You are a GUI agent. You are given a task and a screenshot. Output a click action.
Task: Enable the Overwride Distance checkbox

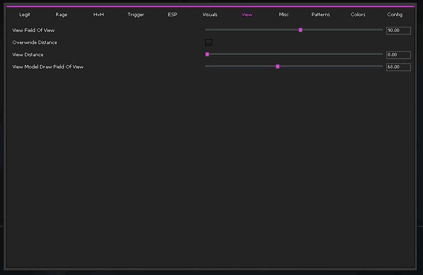pyautogui.click(x=208, y=42)
